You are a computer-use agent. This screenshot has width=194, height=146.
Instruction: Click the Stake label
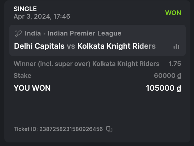click(x=22, y=76)
